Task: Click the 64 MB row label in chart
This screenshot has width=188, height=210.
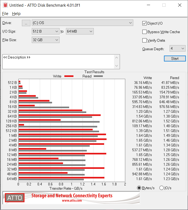Action: pyautogui.click(x=12, y=179)
